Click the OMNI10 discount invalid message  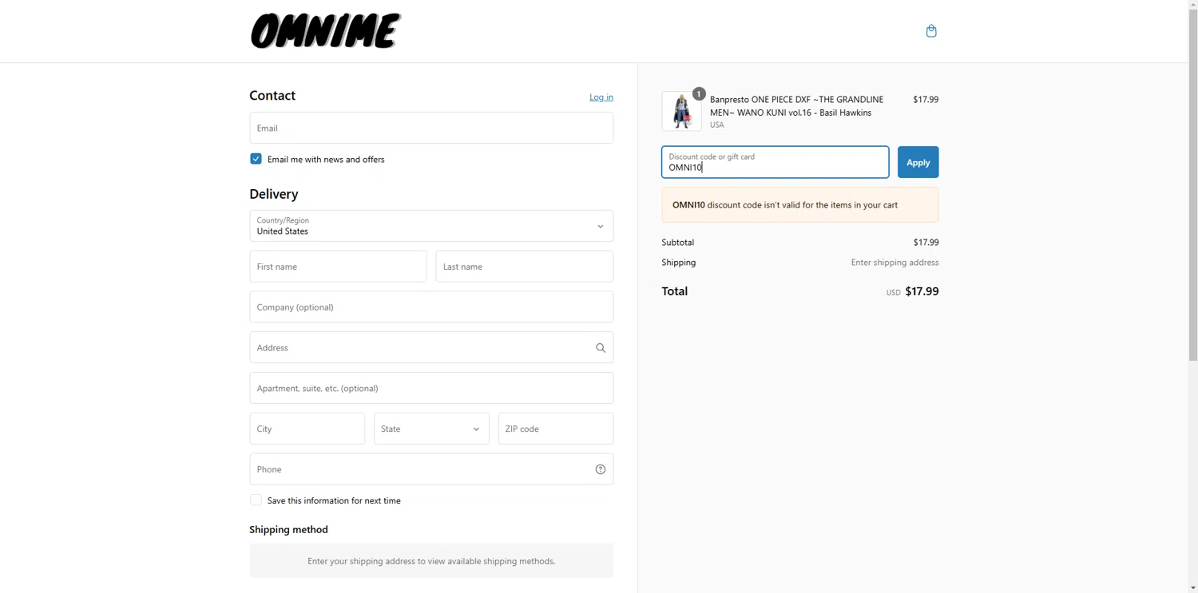click(800, 205)
